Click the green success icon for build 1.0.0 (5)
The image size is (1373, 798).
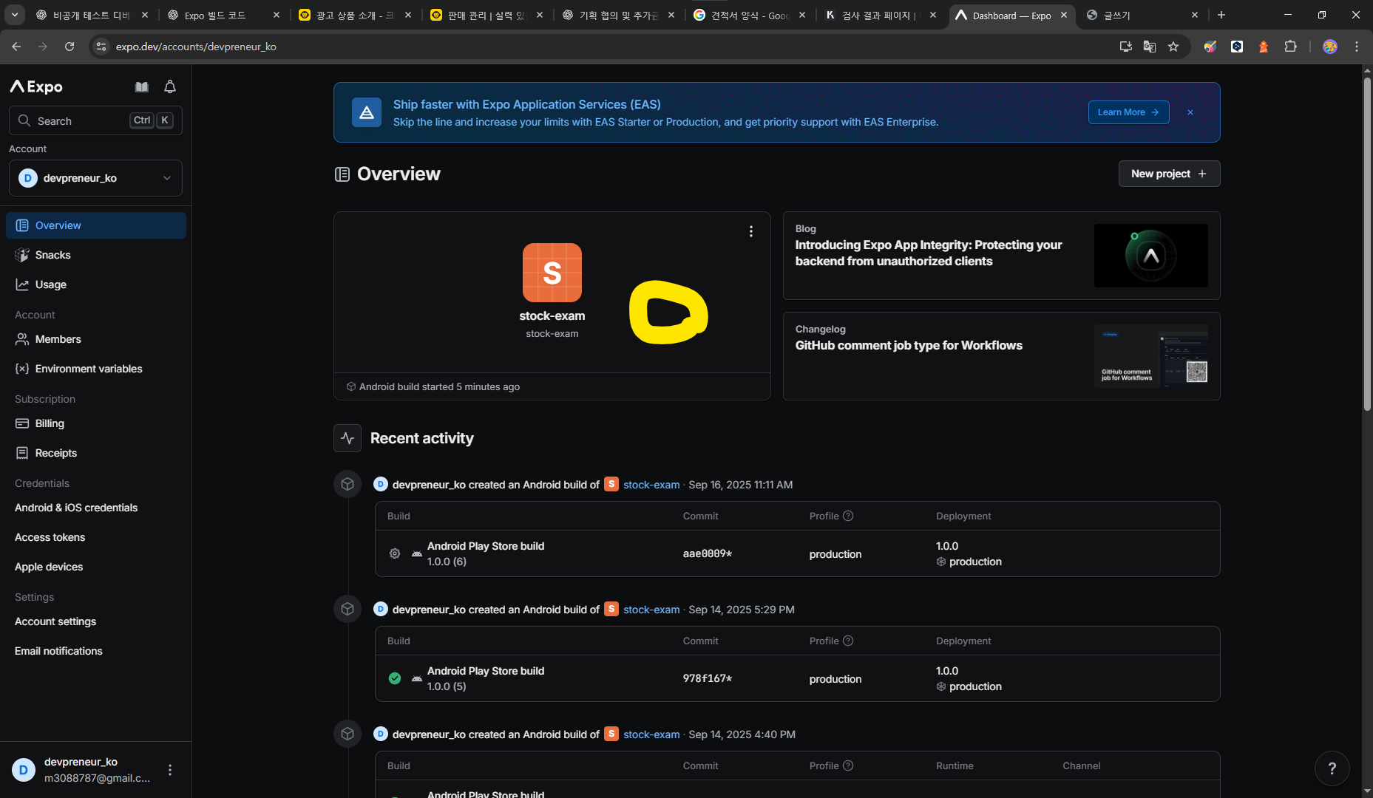395,678
